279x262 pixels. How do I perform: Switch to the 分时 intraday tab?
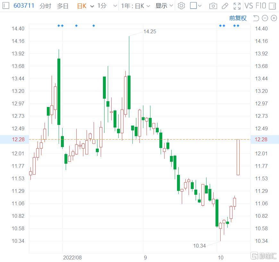click(45, 6)
